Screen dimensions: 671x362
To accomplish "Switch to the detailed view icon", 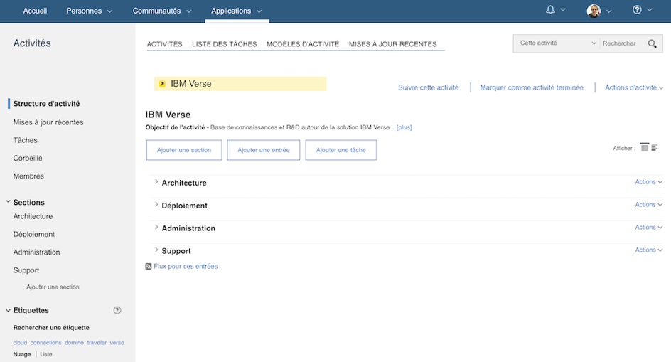I will 655,148.
